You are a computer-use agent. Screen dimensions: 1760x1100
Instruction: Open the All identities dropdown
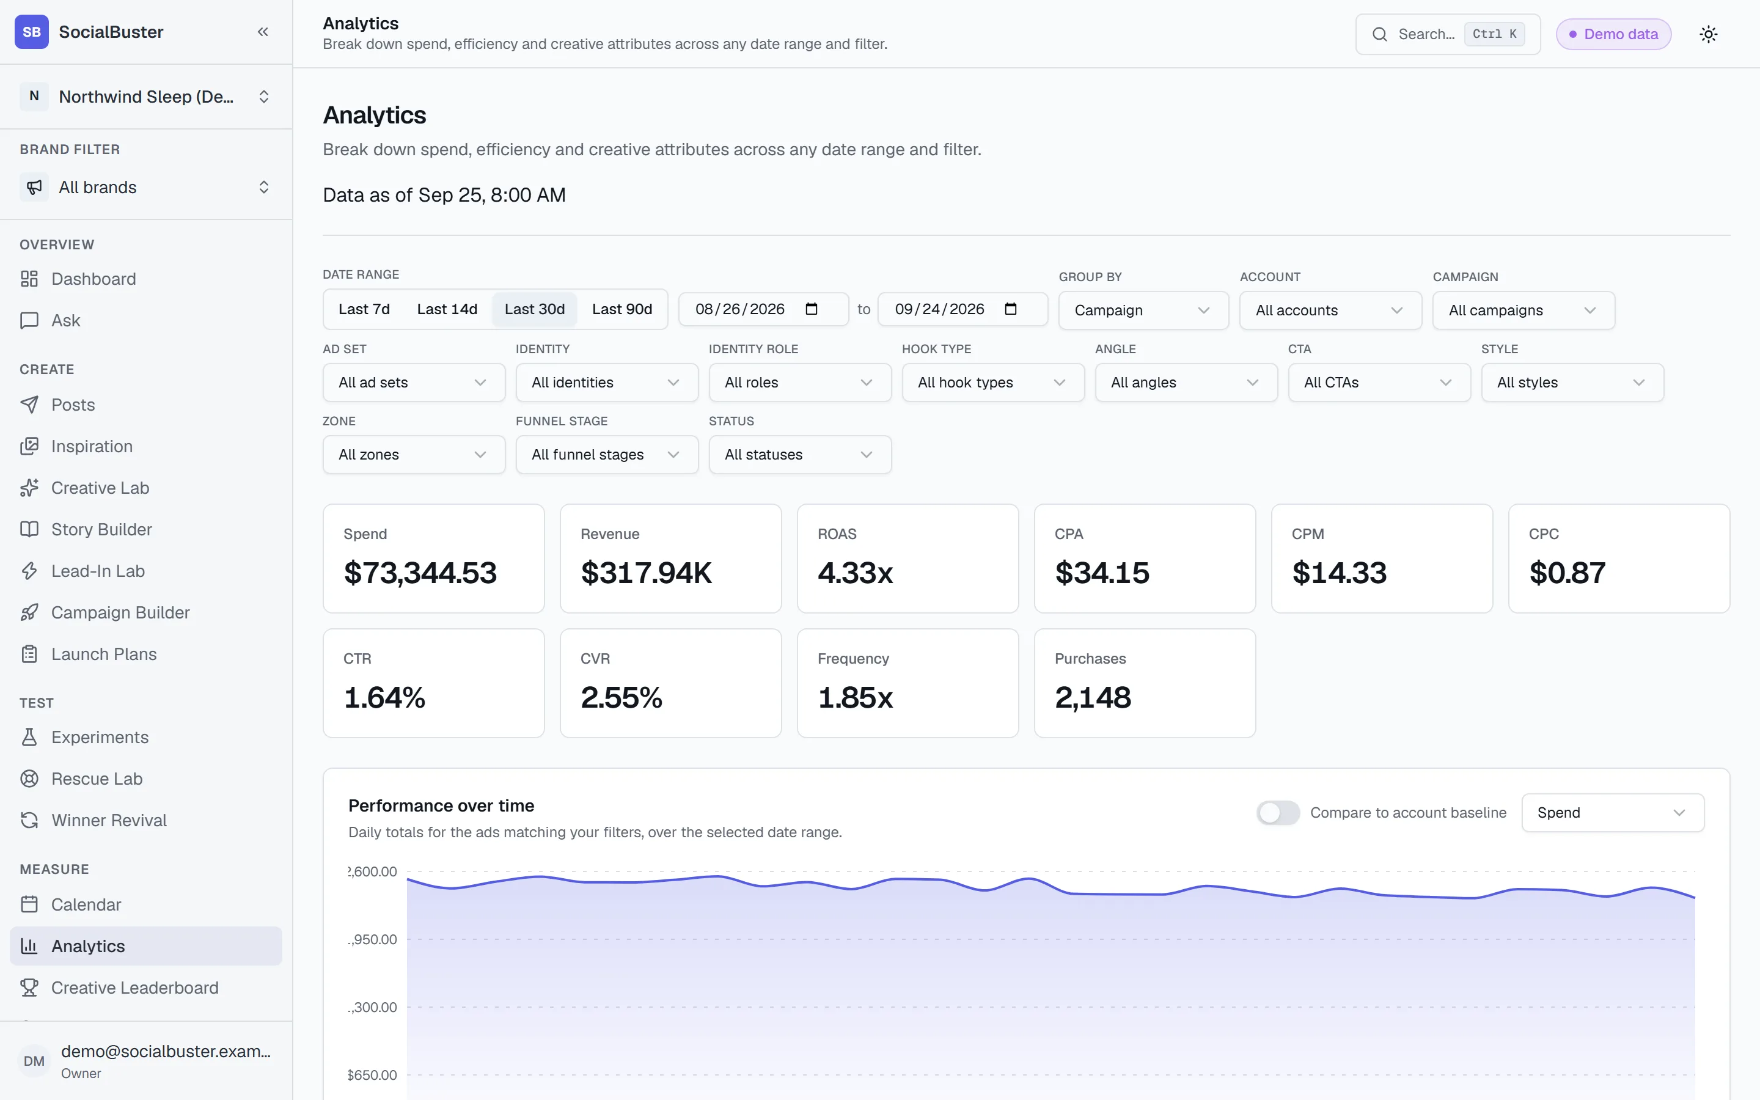[x=607, y=382]
